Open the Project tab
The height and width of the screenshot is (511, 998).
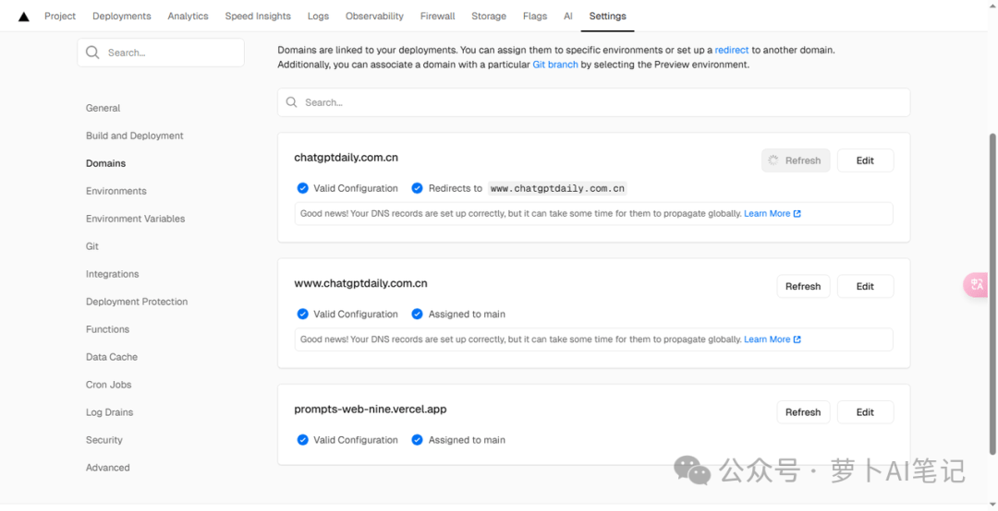pos(60,16)
